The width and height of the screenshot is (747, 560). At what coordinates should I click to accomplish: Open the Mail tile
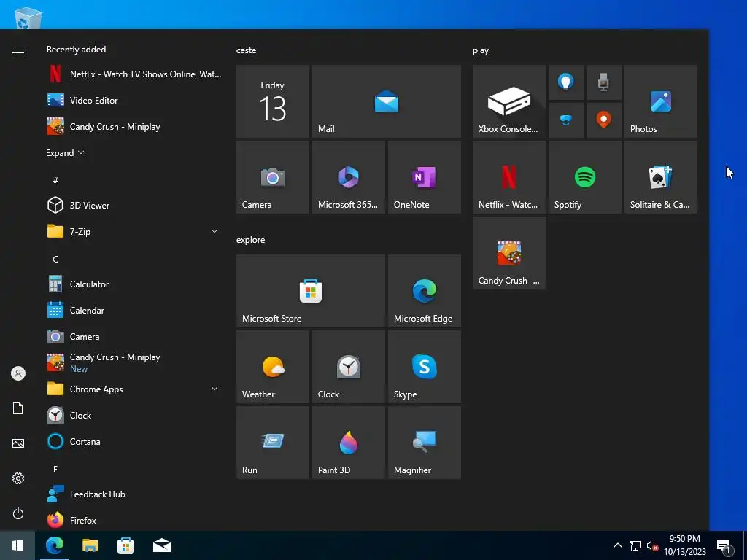coord(387,101)
